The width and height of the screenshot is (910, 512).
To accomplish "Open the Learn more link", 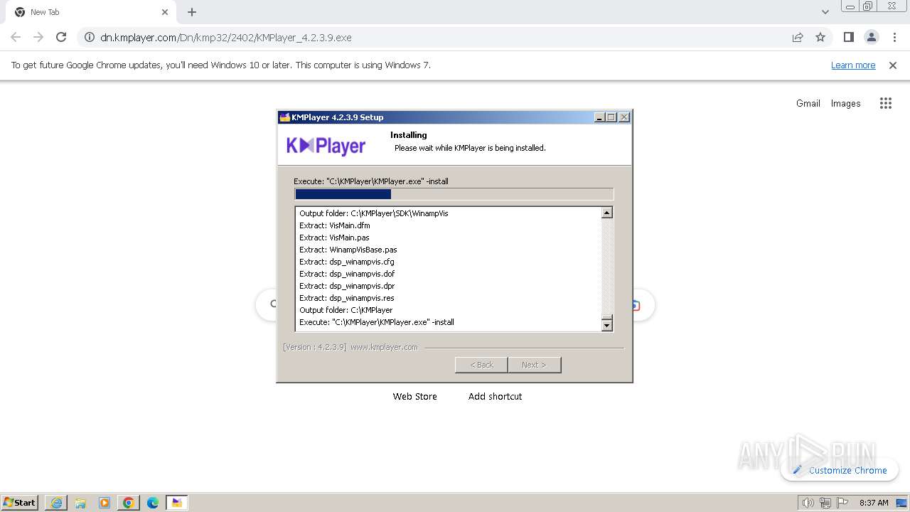I will tap(853, 65).
